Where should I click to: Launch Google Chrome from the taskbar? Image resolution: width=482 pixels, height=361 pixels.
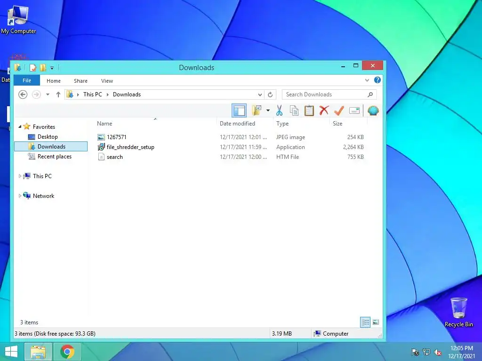pyautogui.click(x=67, y=352)
